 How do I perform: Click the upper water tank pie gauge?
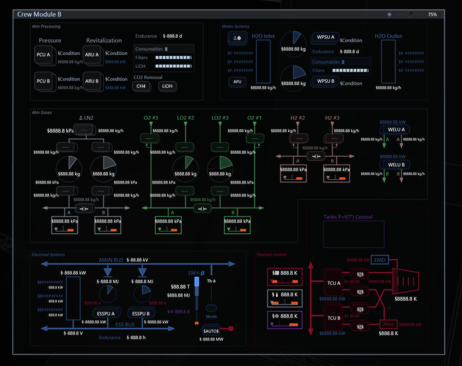293,44
